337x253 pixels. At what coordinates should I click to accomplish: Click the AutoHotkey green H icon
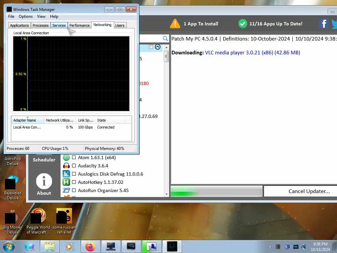(x=66, y=182)
